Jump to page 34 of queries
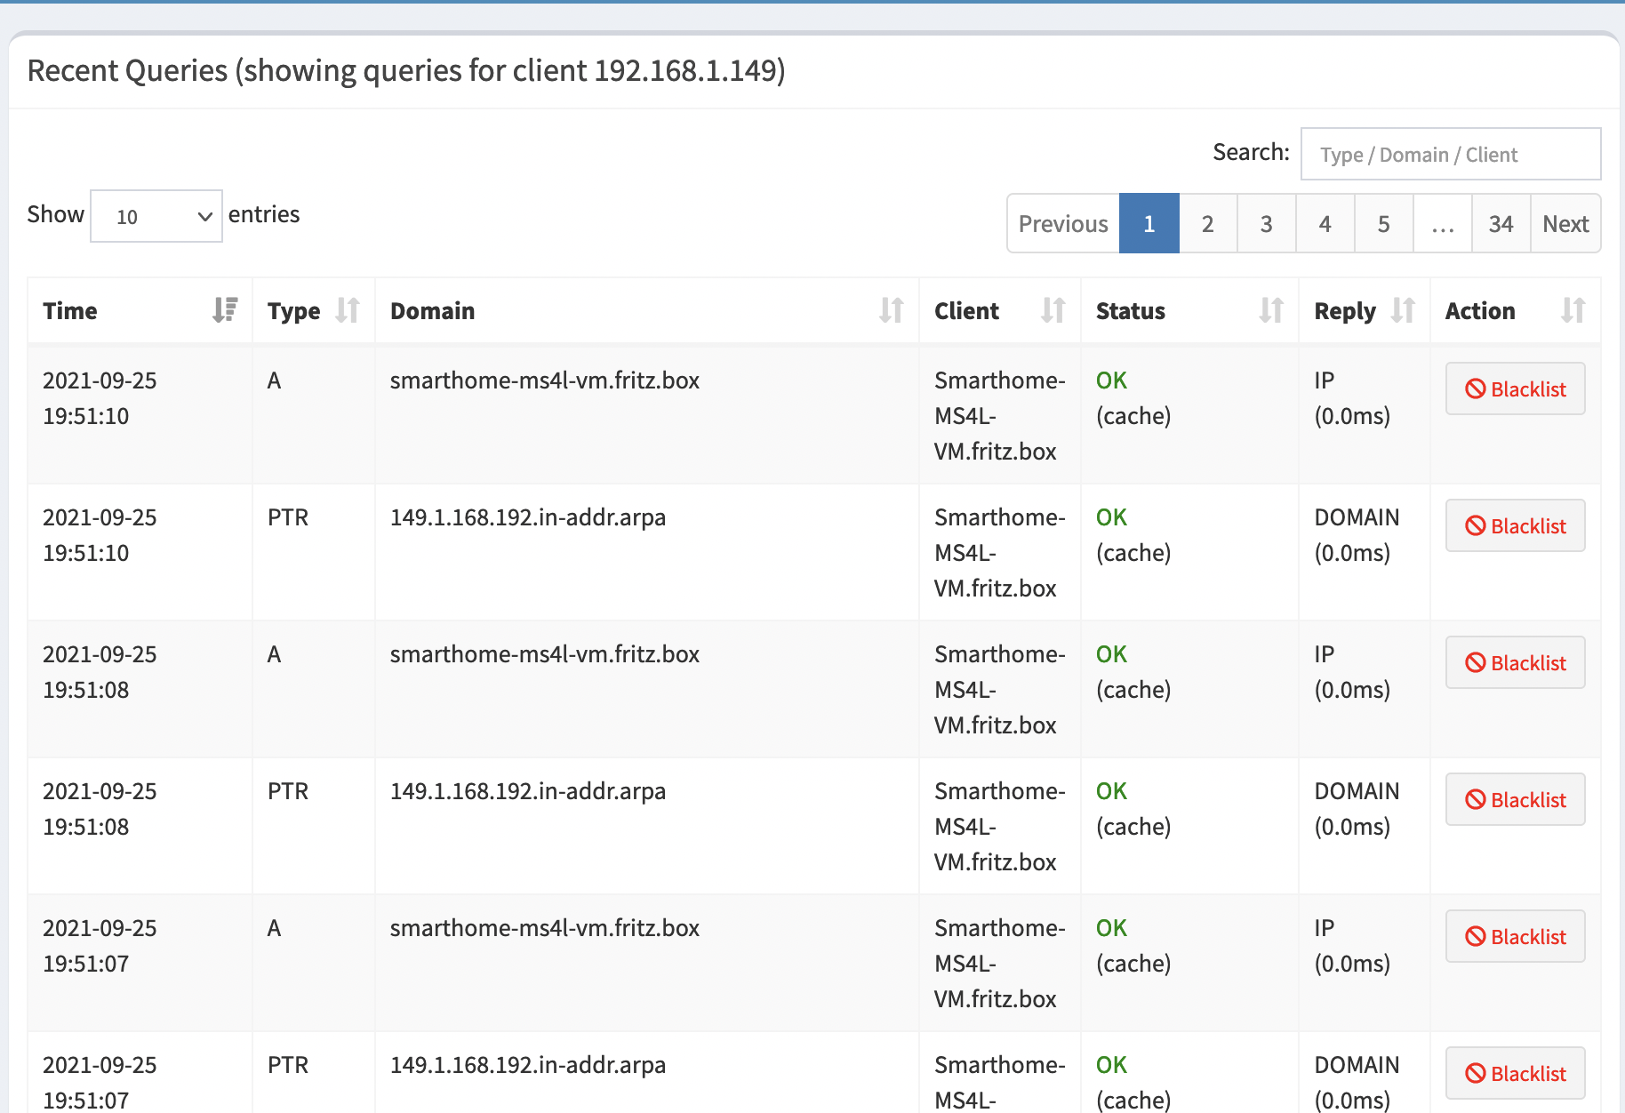 coord(1501,224)
